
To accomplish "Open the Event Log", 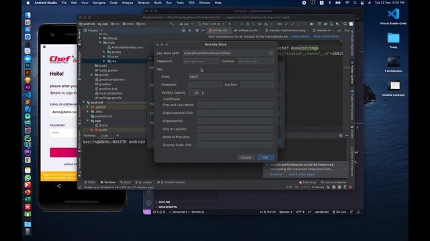I will pyautogui.click(x=307, y=182).
